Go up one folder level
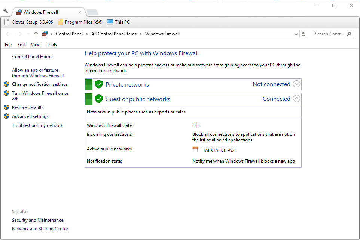This screenshot has width=360, height=240. 36,34
